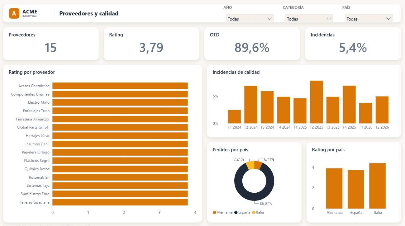This screenshot has width=405, height=226.
Task: Click the Plásticos Segre label
Action: coord(37,161)
